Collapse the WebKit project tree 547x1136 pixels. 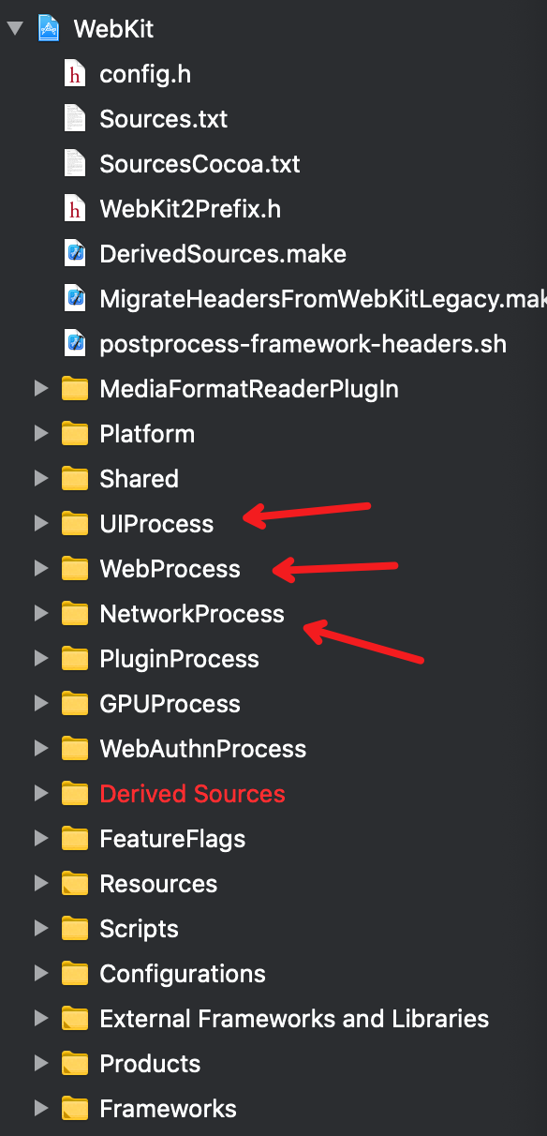pos(14,28)
